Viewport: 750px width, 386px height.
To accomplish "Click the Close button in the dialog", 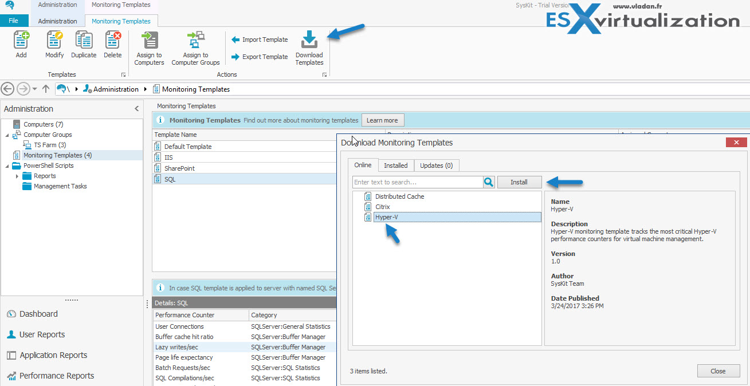I will [x=718, y=371].
